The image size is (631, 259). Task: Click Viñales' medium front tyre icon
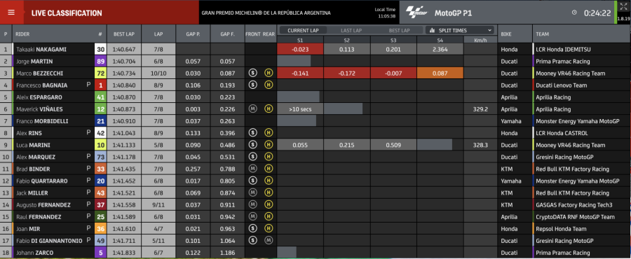tap(252, 108)
